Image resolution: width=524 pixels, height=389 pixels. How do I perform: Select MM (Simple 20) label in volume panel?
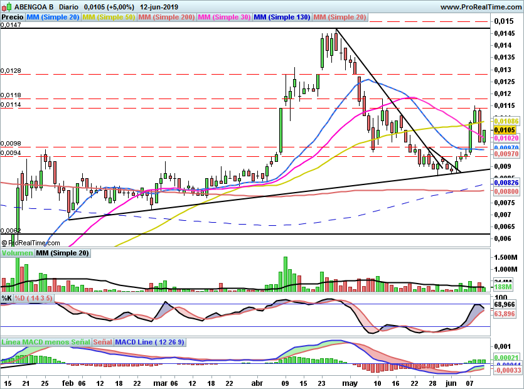tap(62, 253)
